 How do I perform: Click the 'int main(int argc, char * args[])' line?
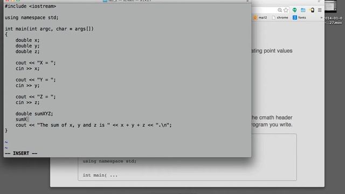point(49,29)
